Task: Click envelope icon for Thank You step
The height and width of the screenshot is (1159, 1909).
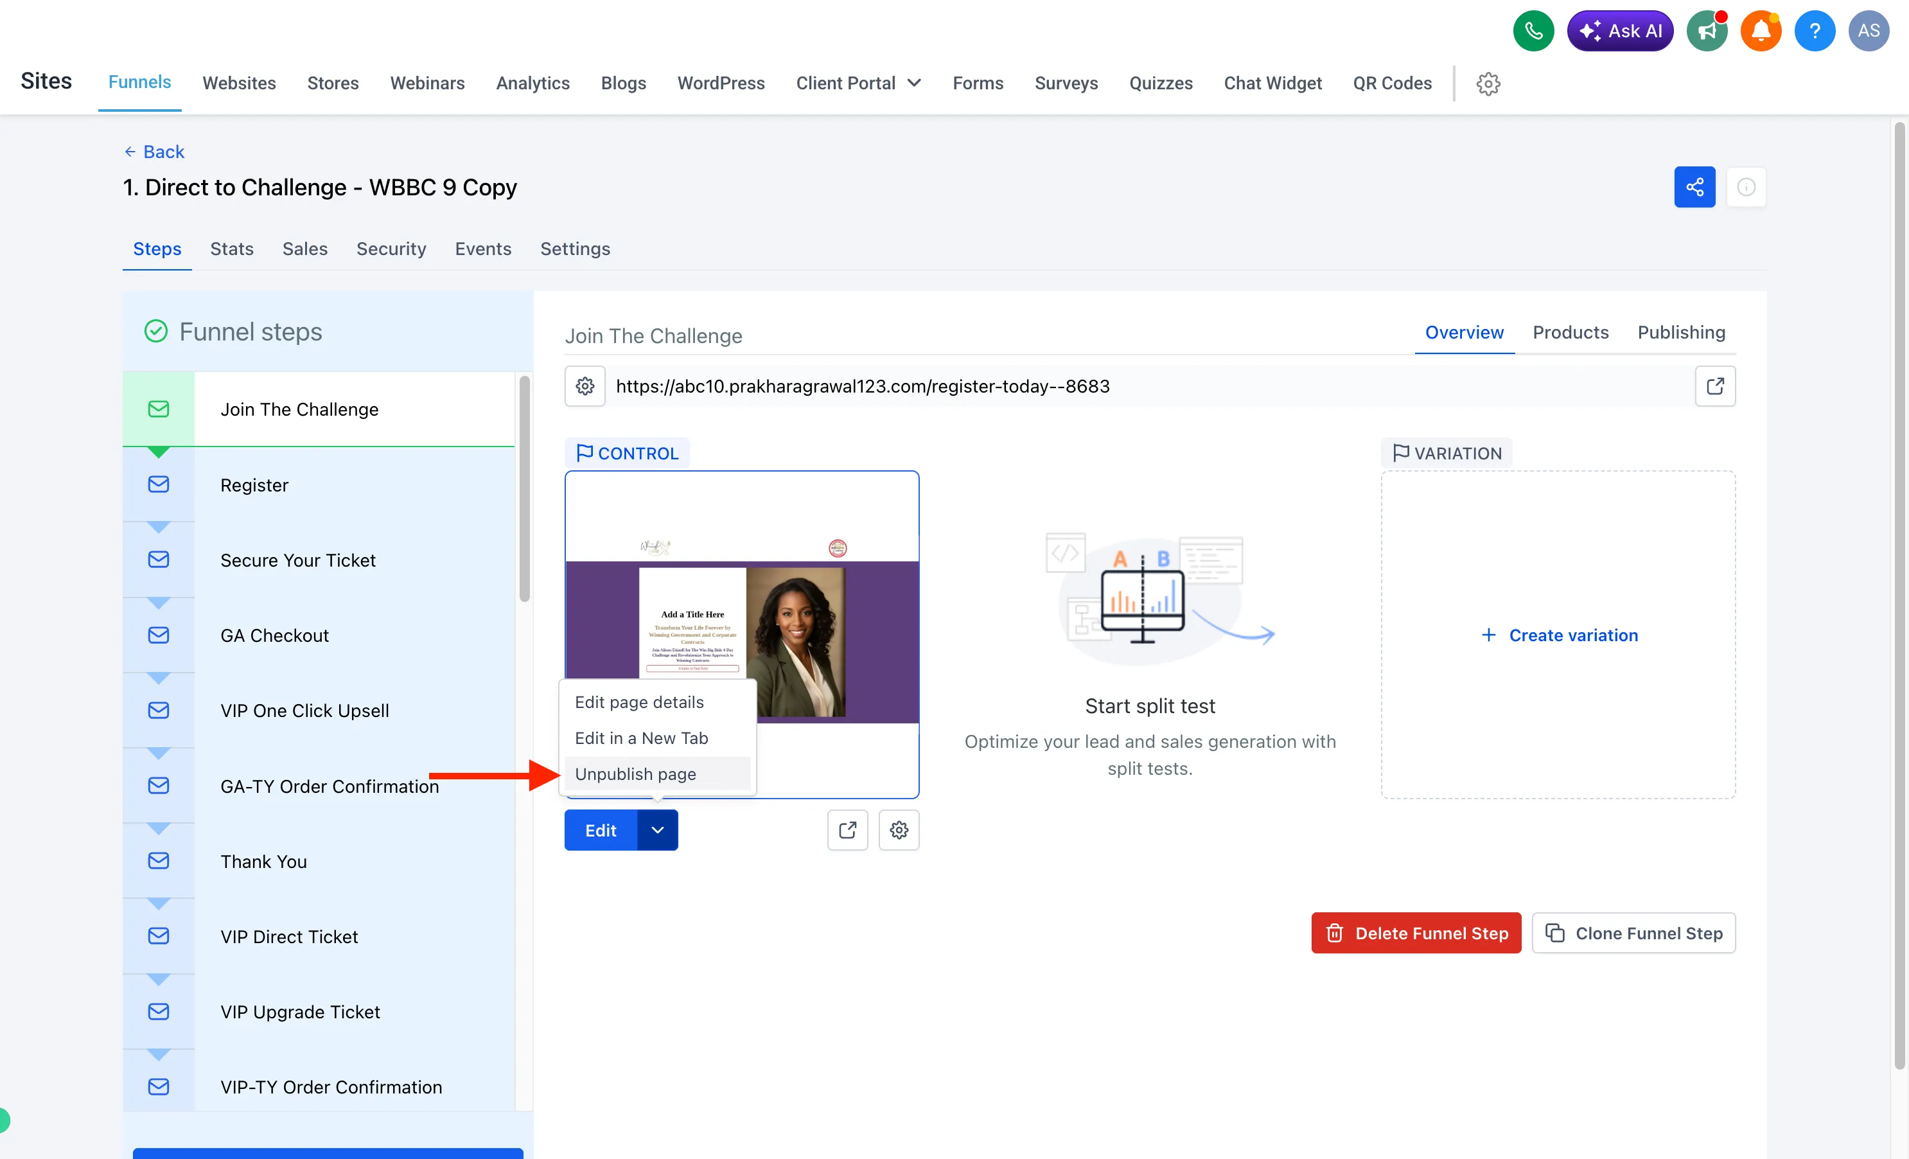Action: coord(159,861)
